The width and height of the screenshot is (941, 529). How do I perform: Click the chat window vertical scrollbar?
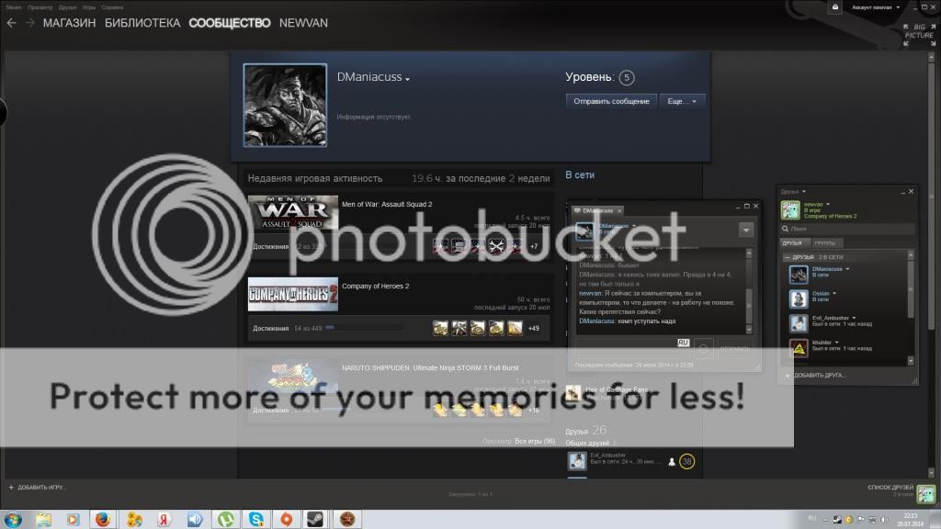click(749, 291)
